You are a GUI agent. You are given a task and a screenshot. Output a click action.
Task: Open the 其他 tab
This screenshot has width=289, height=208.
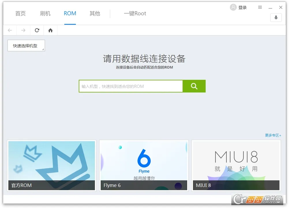pyautogui.click(x=95, y=14)
